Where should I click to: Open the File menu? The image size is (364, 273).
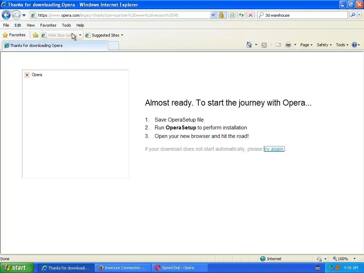[x=6, y=25]
